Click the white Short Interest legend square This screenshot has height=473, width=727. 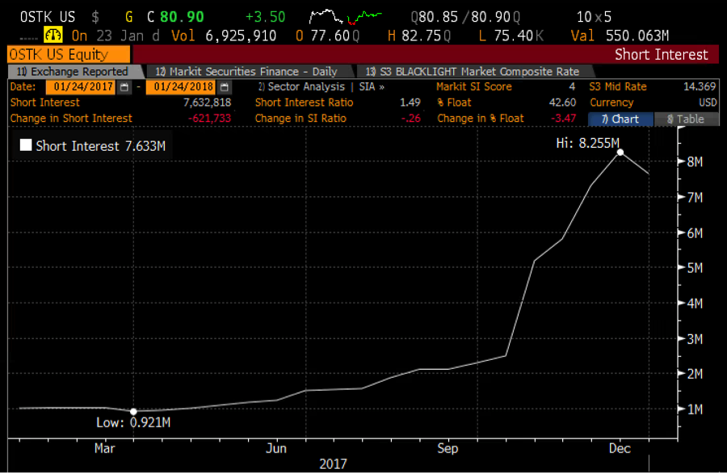pyautogui.click(x=26, y=146)
